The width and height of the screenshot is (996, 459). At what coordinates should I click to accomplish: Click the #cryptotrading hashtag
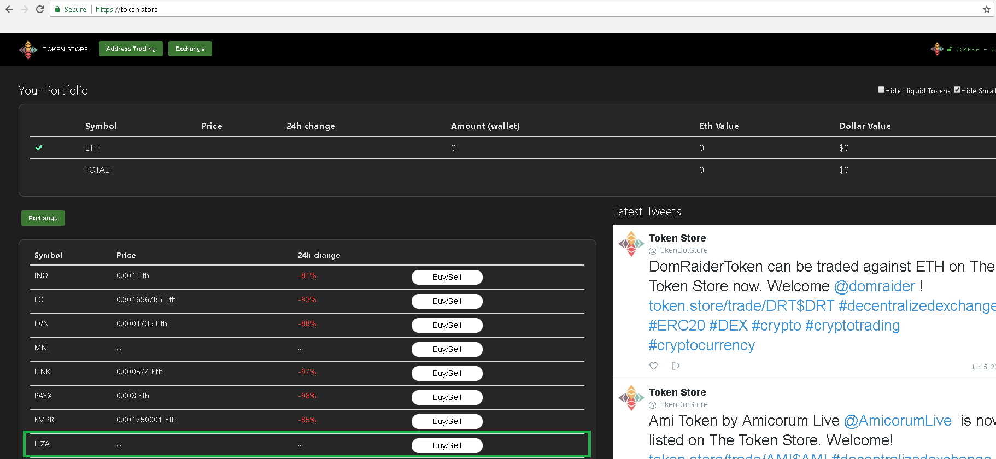click(853, 325)
